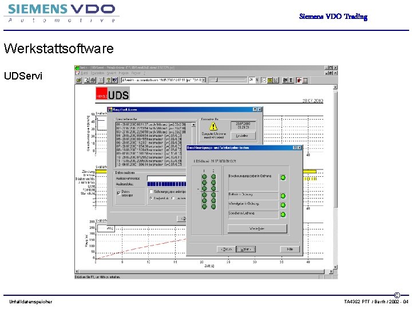Click the Weg legend box in bottom chart
This screenshot has height=309, width=412.
pyautogui.click(x=106, y=228)
